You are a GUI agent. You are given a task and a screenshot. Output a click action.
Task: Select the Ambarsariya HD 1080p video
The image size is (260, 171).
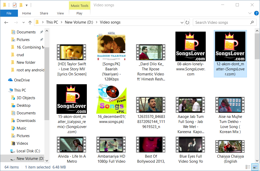[111, 150]
